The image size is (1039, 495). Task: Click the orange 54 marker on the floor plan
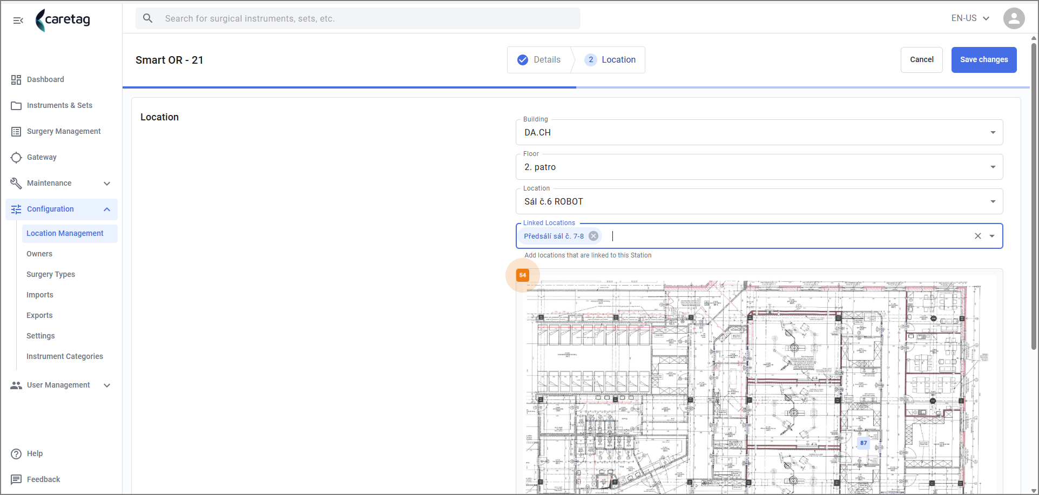523,275
